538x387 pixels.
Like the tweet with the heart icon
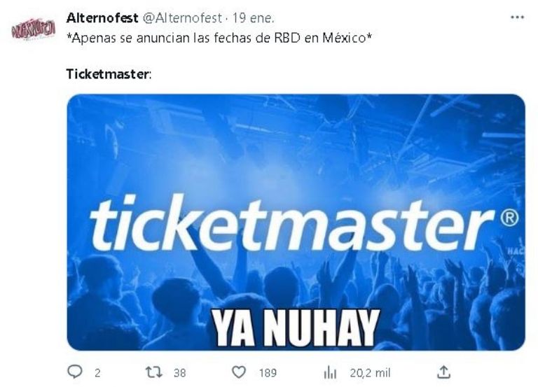click(x=239, y=372)
